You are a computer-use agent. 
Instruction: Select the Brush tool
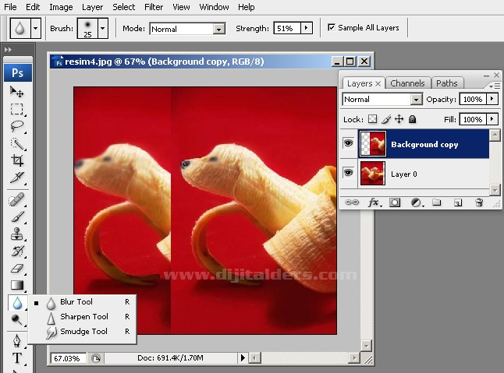pos(16,216)
